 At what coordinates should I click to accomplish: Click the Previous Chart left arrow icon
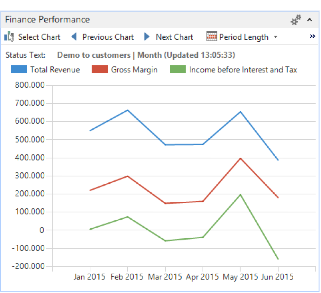click(x=74, y=37)
